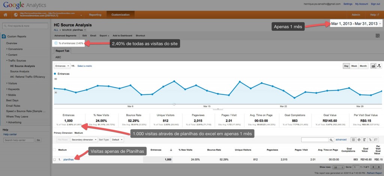
Task: Select the data table view icon
Action: coord(353,140)
